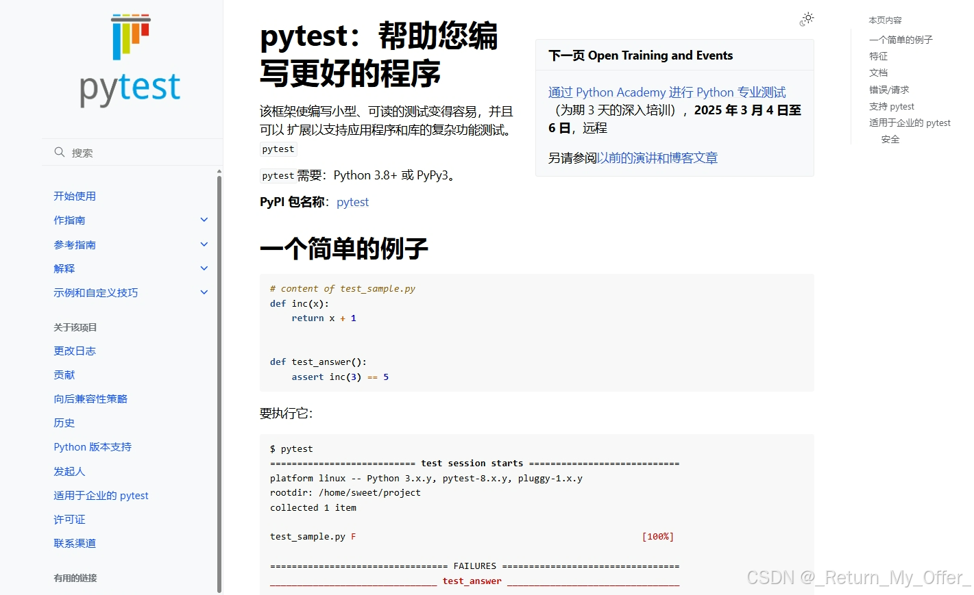
Task: Click the '下一页 Open Training and Events' heading
Action: click(x=641, y=55)
